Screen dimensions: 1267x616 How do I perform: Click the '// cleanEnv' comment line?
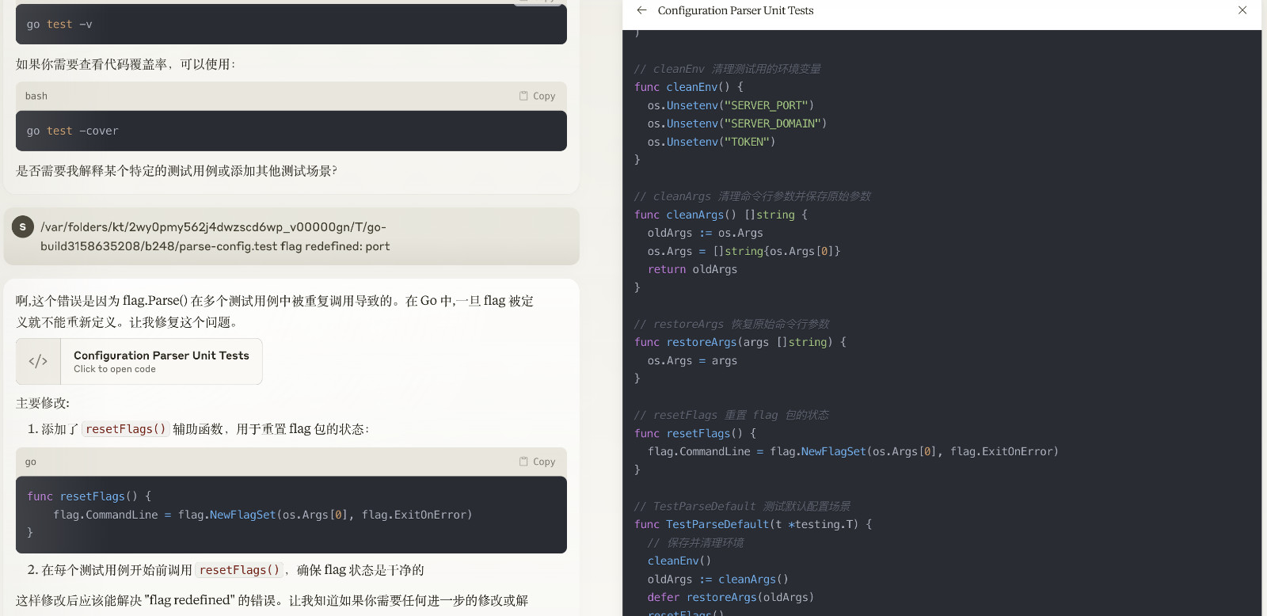coord(727,69)
